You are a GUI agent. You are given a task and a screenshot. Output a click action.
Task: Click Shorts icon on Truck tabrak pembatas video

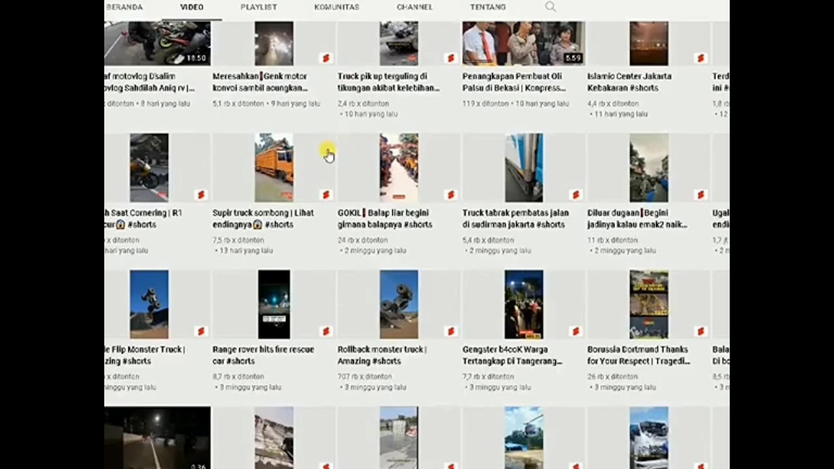575,195
